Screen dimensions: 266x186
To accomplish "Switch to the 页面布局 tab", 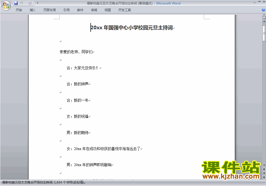I will pos(50,10).
